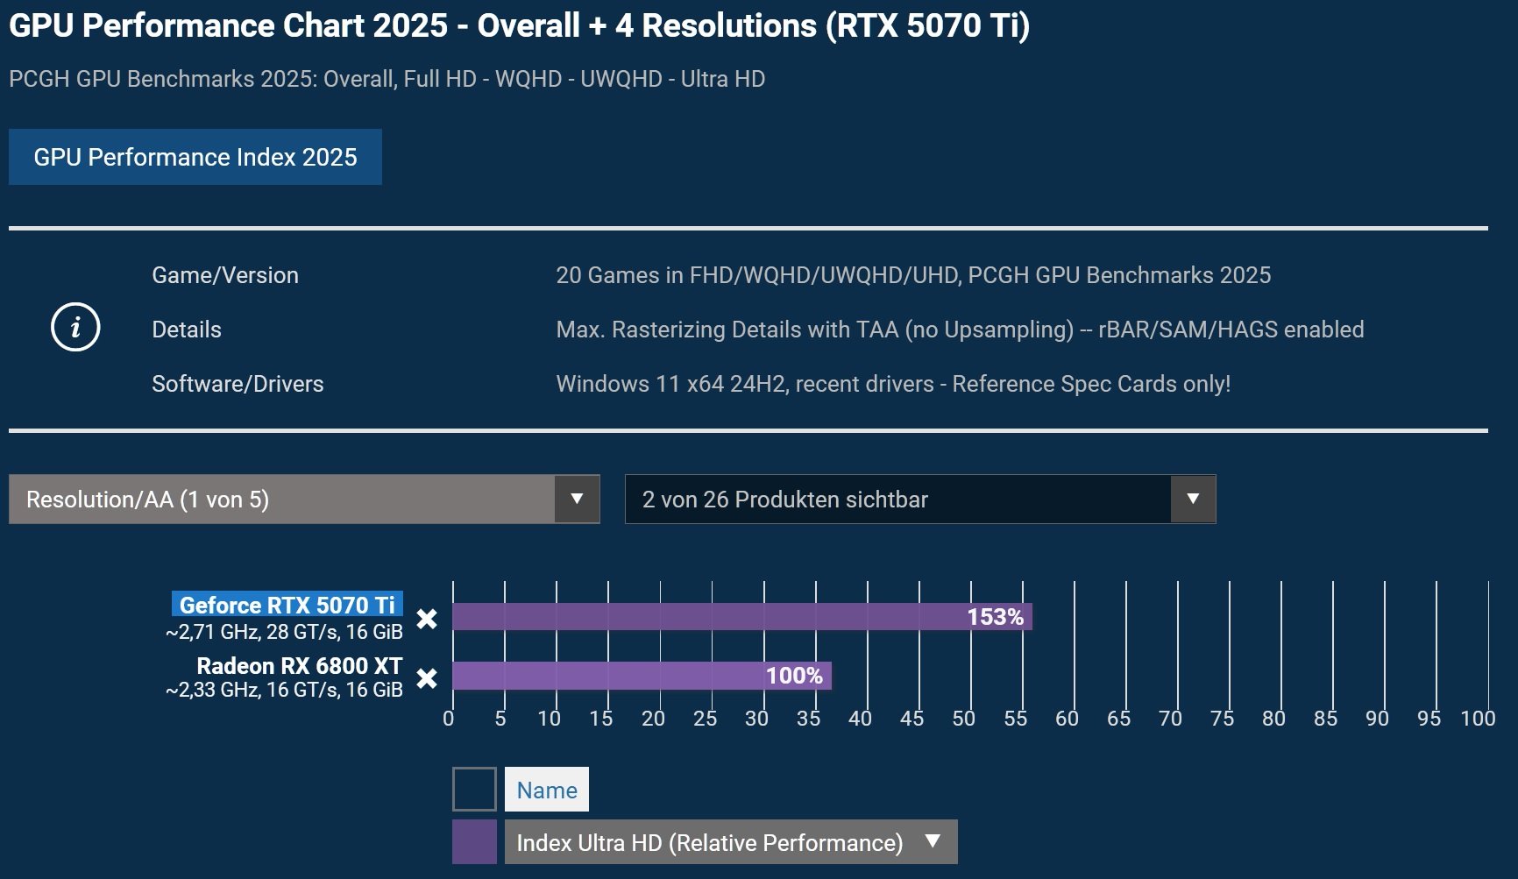Click the 100% bar for RX 6800 XT

pyautogui.click(x=642, y=676)
